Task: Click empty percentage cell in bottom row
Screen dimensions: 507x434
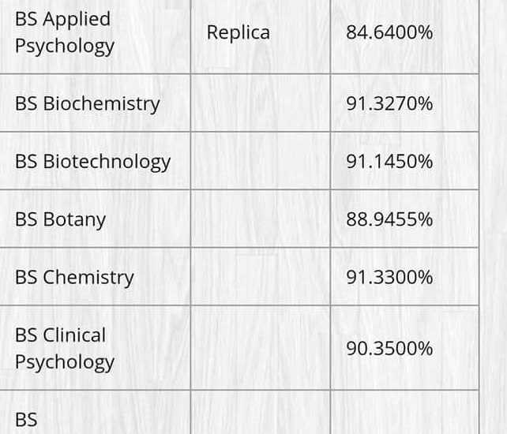Action: click(x=404, y=413)
